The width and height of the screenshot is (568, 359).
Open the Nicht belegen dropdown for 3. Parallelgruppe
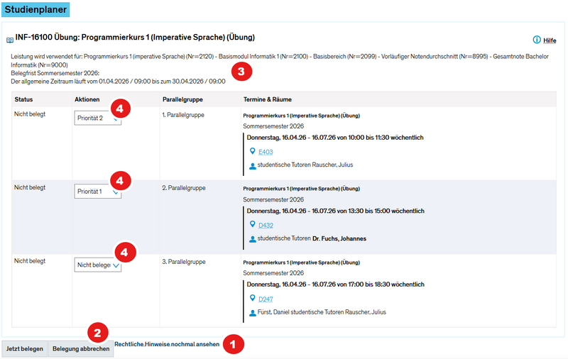click(x=98, y=265)
